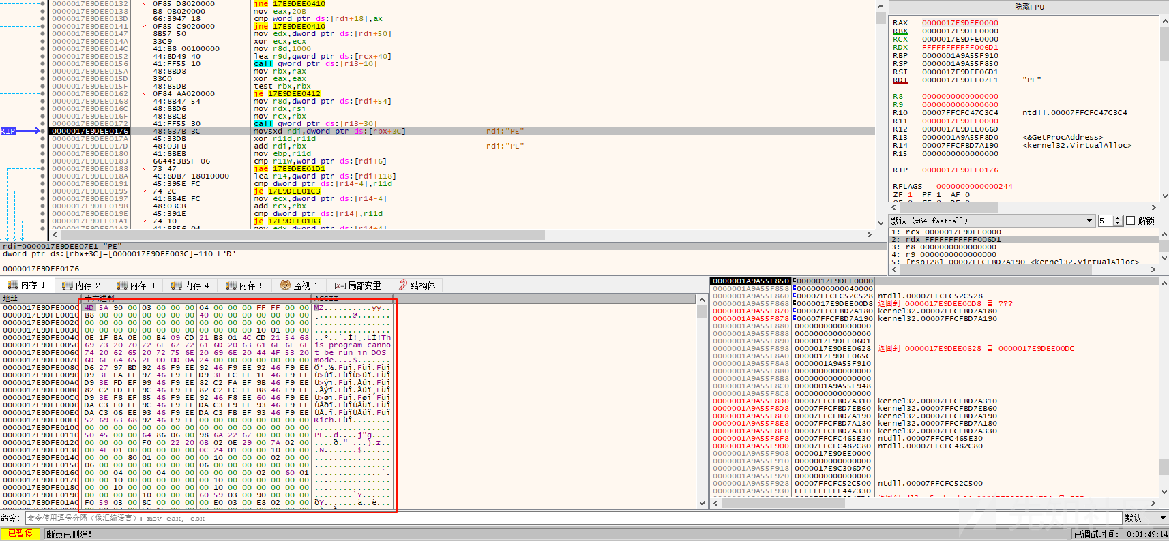Select the RFLAGS value 0000000000000244

[974, 186]
